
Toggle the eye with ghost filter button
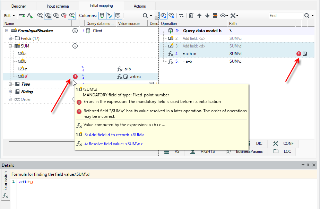(x=48, y=16)
